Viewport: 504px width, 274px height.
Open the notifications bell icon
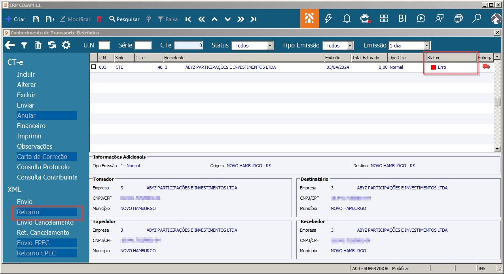(347, 19)
